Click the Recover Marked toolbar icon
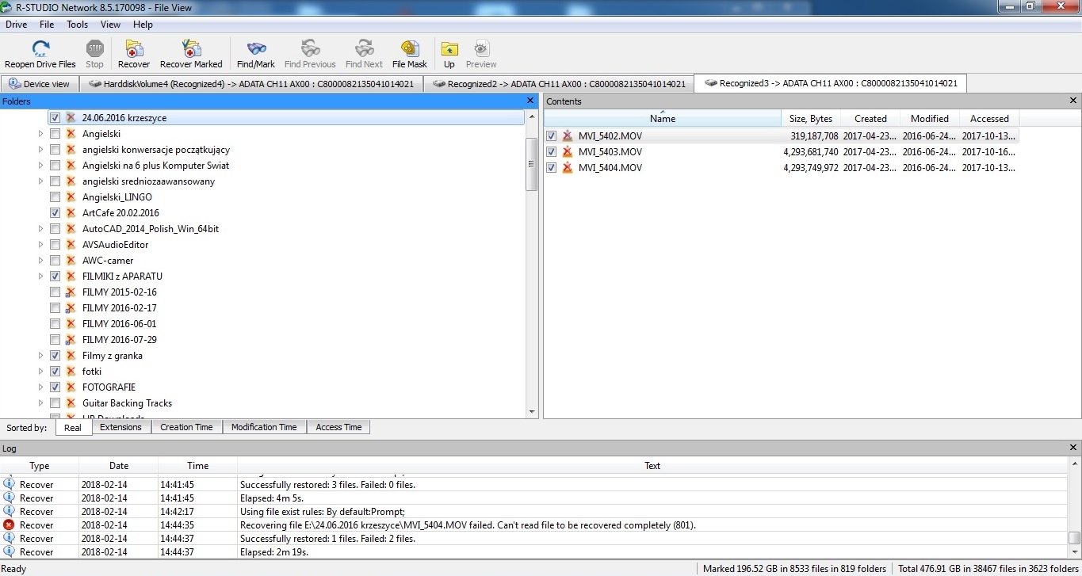Image resolution: width=1082 pixels, height=576 pixels. point(191,49)
